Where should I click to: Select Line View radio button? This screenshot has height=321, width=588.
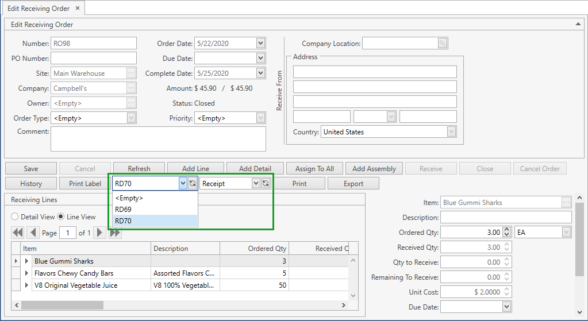coord(62,217)
